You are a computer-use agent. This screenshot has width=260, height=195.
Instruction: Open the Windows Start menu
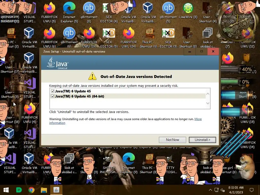(x=6, y=190)
